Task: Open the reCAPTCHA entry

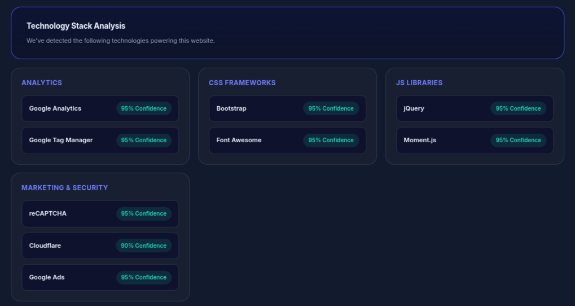Action: (48, 213)
